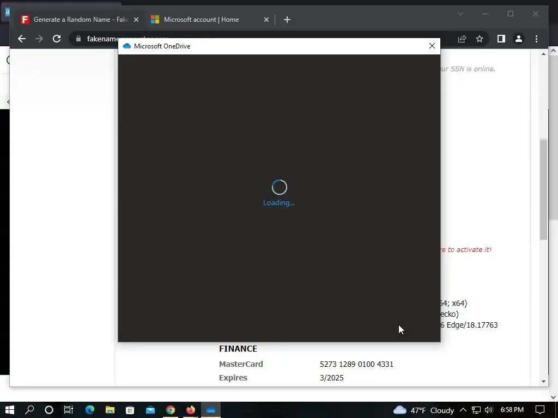This screenshot has height=418, width=558.
Task: Close the Microsoft account tab
Action: tap(266, 20)
